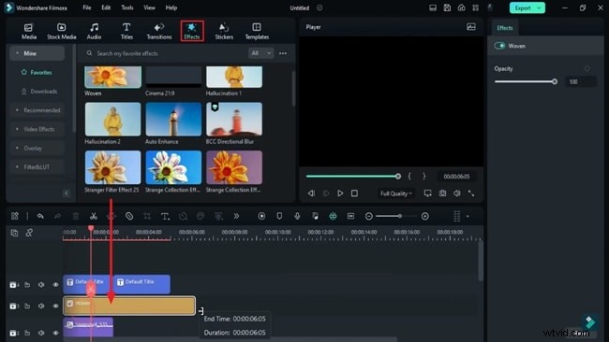The height and width of the screenshot is (342, 609).
Task: Adjust the Opacity slider
Action: [525, 81]
